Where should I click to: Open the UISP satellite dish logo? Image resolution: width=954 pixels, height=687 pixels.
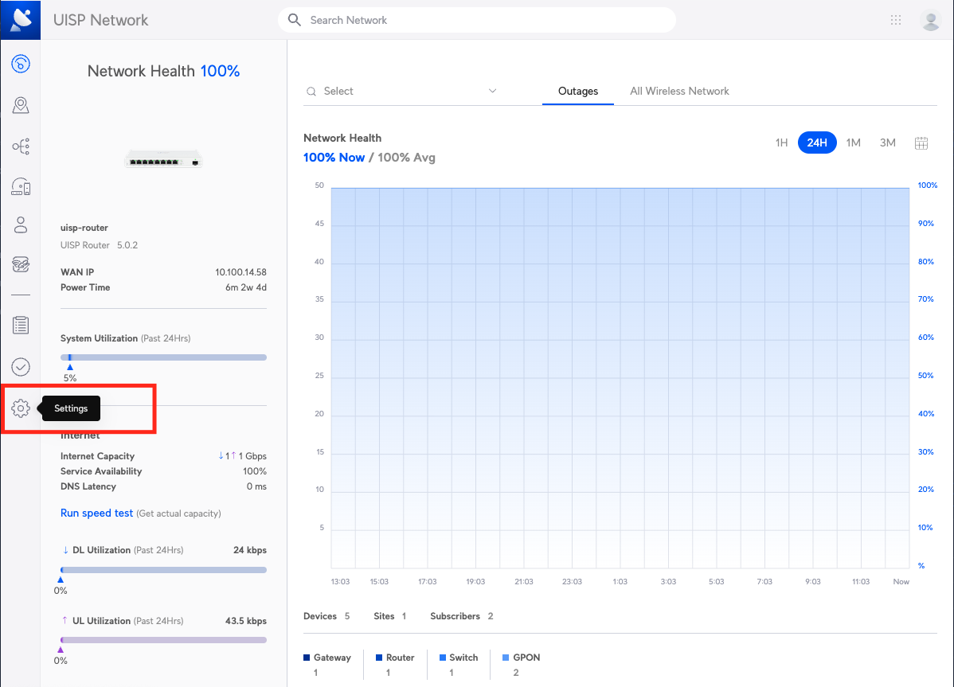click(21, 19)
